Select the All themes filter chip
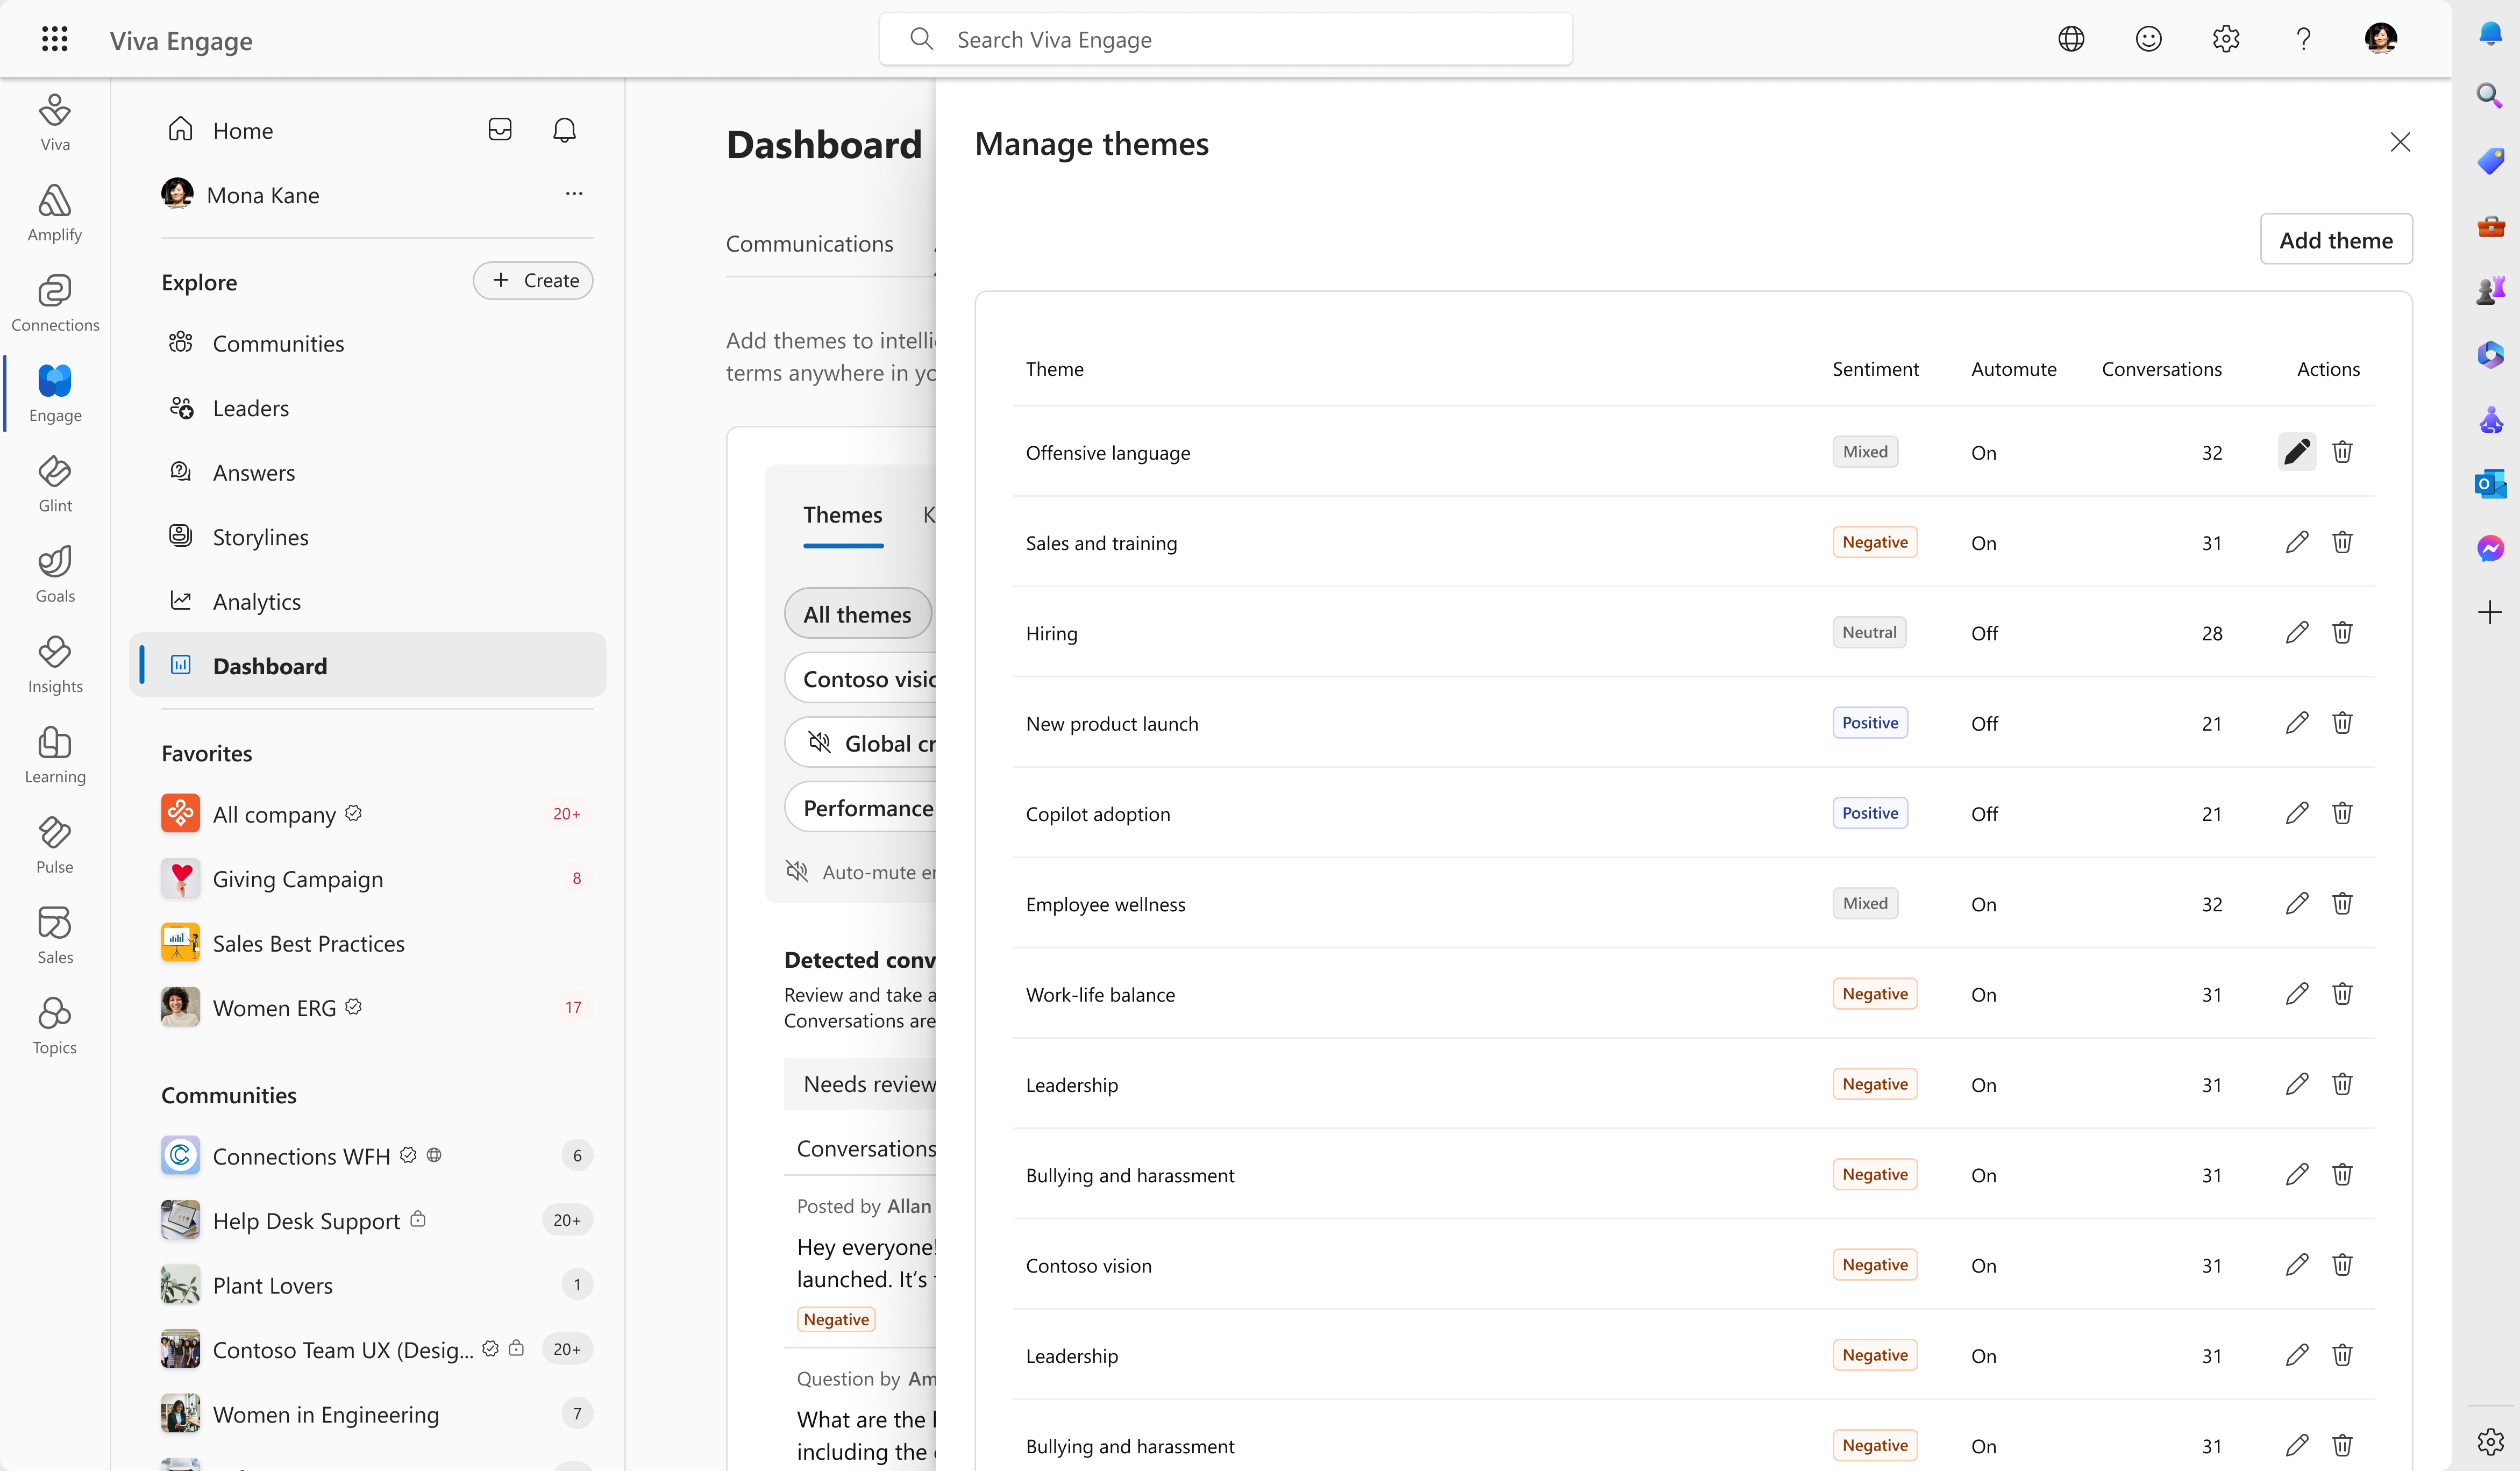This screenshot has height=1471, width=2520. pyautogui.click(x=857, y=614)
